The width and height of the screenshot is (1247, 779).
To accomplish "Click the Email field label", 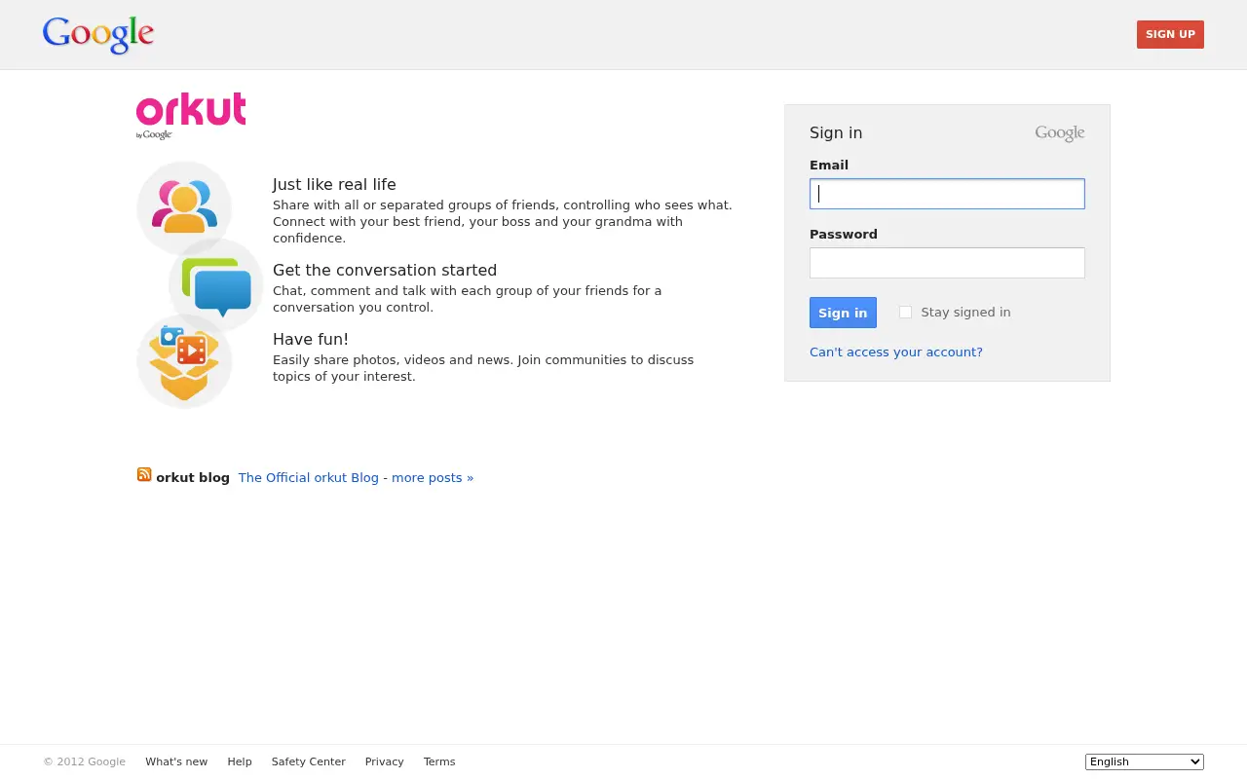I will [x=829, y=165].
